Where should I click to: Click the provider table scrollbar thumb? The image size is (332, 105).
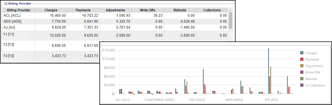tap(230, 20)
